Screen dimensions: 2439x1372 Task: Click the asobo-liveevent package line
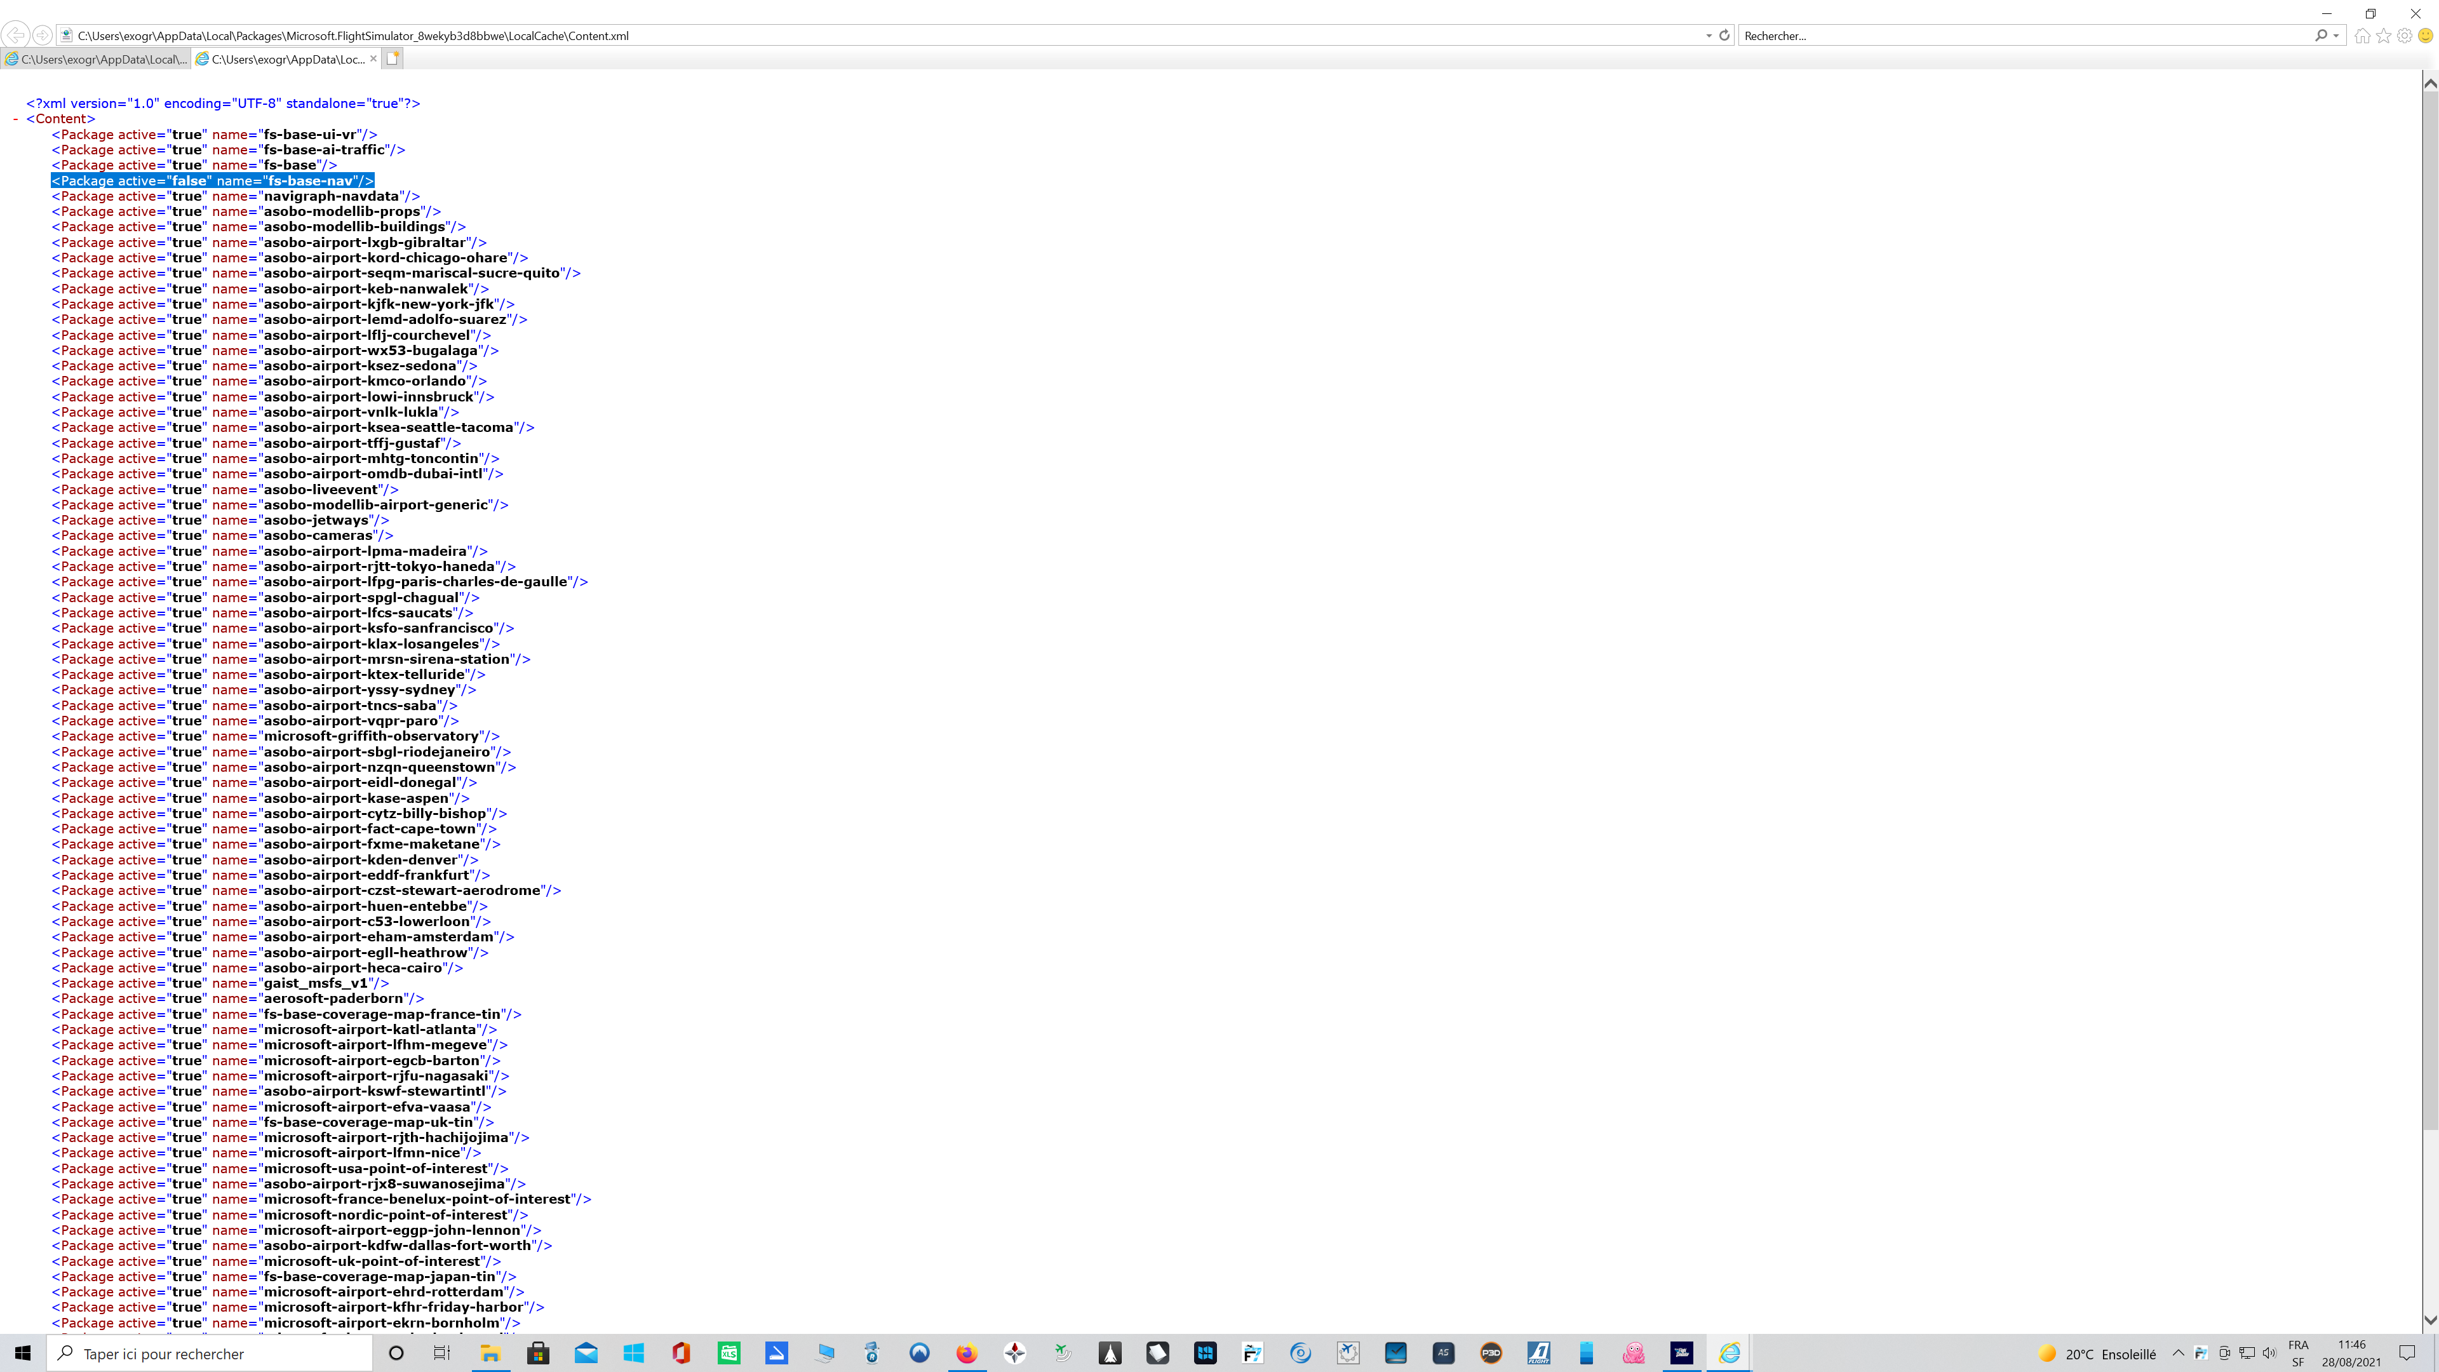(x=225, y=490)
